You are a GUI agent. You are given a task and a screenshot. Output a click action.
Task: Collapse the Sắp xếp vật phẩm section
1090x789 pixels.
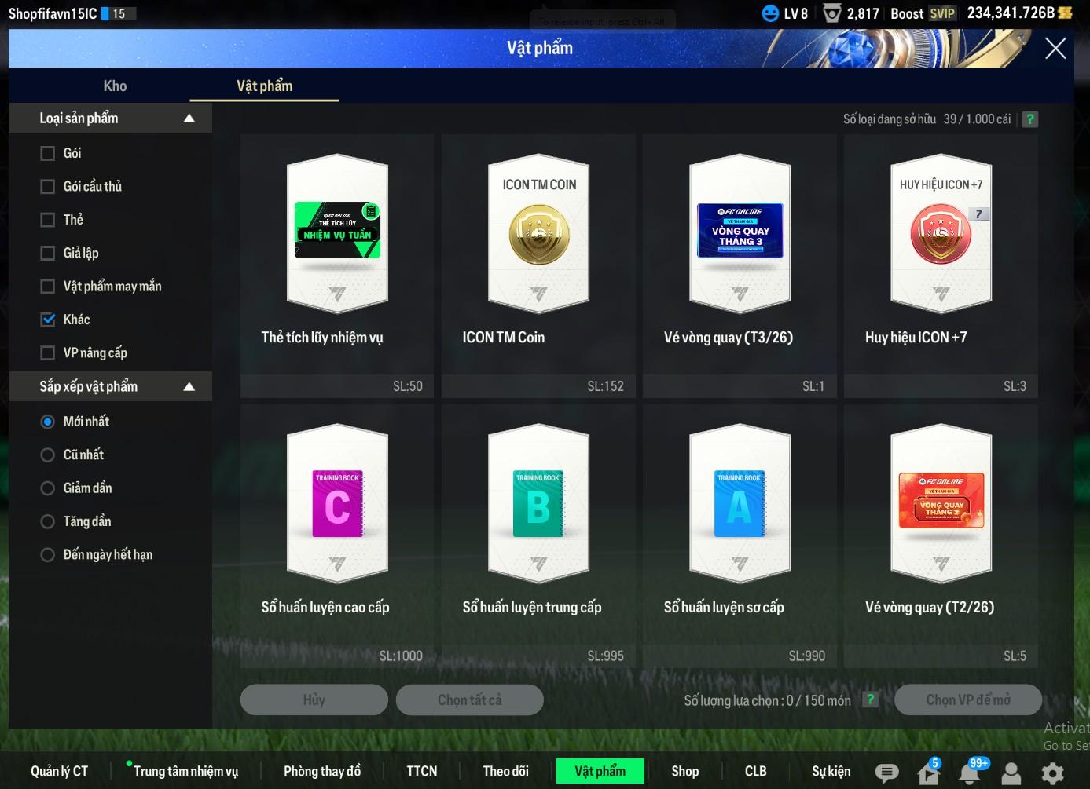pyautogui.click(x=189, y=387)
